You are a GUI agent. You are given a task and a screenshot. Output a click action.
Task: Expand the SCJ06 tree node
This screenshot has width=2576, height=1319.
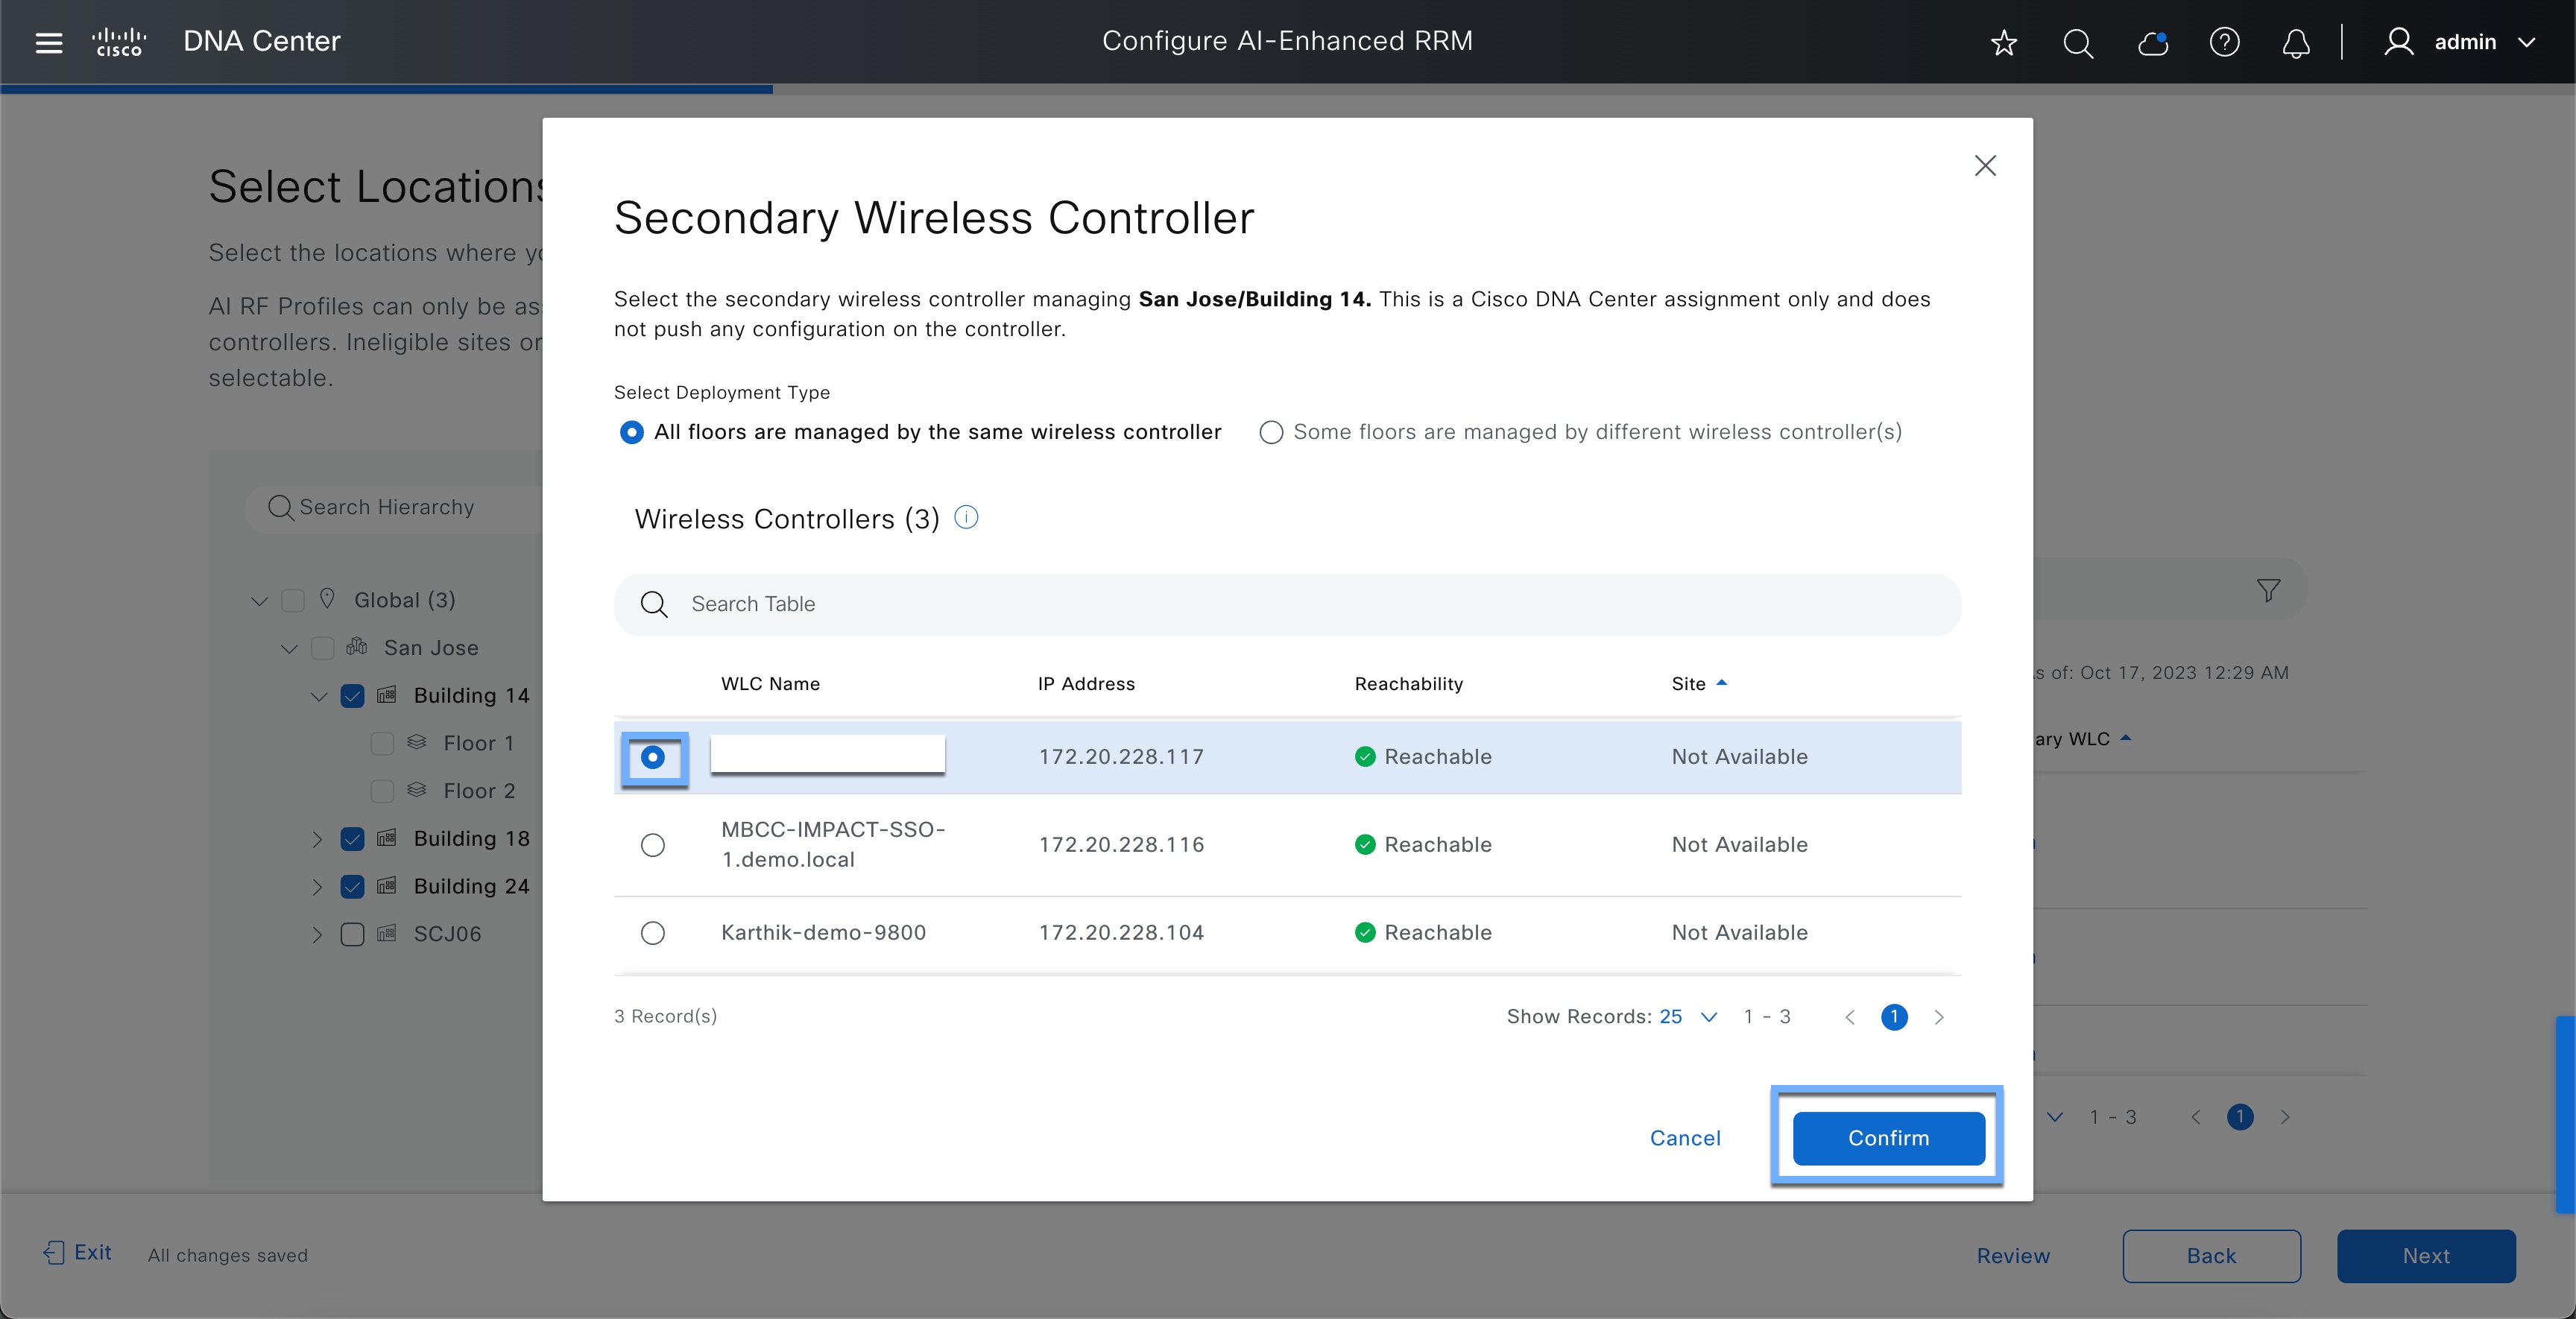[x=317, y=934]
